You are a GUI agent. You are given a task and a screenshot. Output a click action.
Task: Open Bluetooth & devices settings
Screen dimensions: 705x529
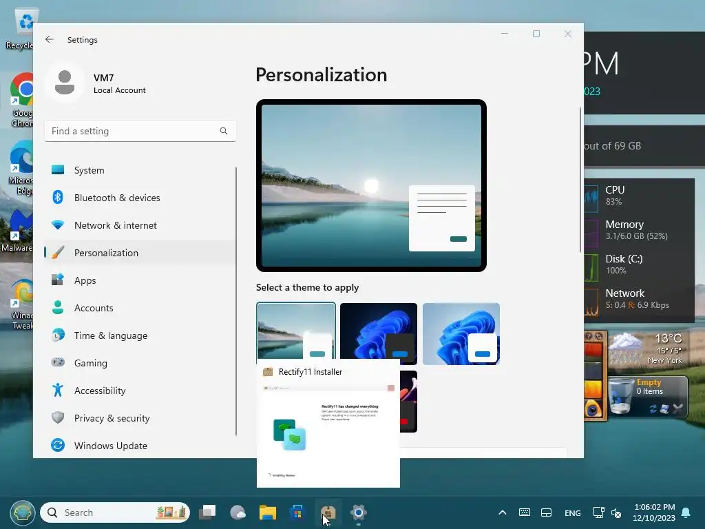[x=140, y=198]
